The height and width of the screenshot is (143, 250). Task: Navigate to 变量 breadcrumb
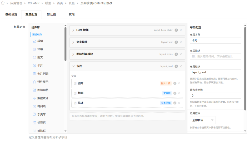72,3
